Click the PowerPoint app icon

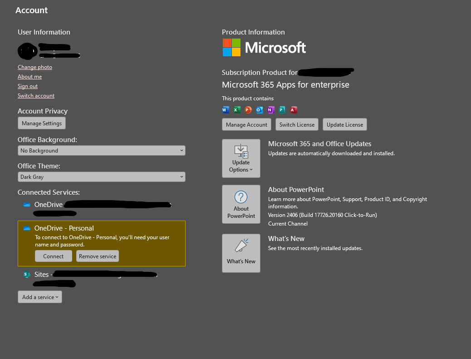248,110
